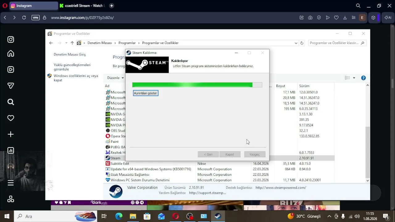The width and height of the screenshot is (395, 222).
Task: Expand the view options dropdown arrow
Action: 354,78
